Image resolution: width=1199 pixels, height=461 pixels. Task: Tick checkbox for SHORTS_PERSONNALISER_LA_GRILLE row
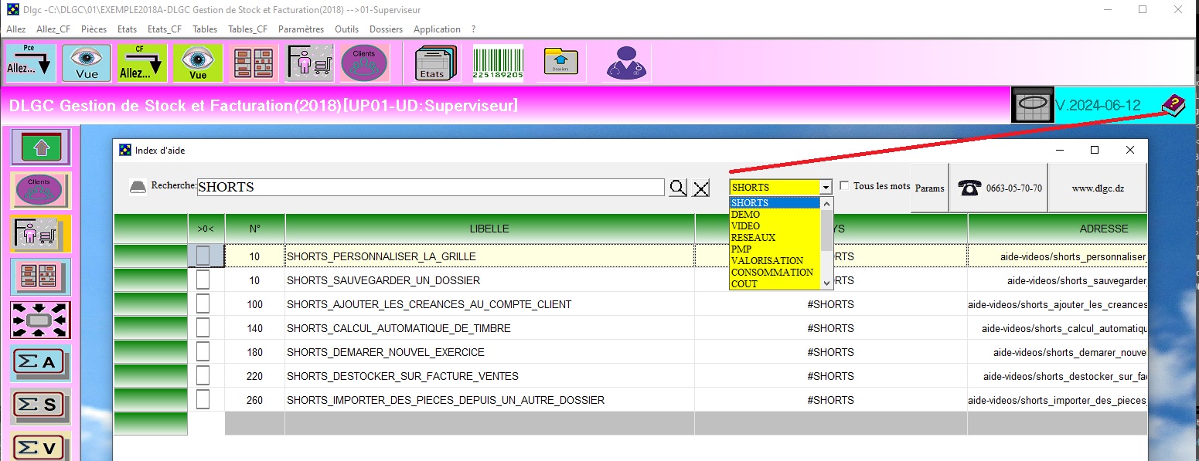click(x=203, y=256)
